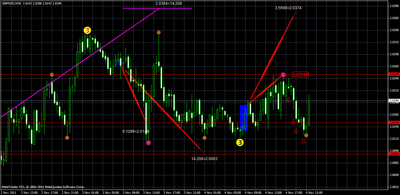Select the red down-arrow near the 2.0194 gridline

point(288,100)
